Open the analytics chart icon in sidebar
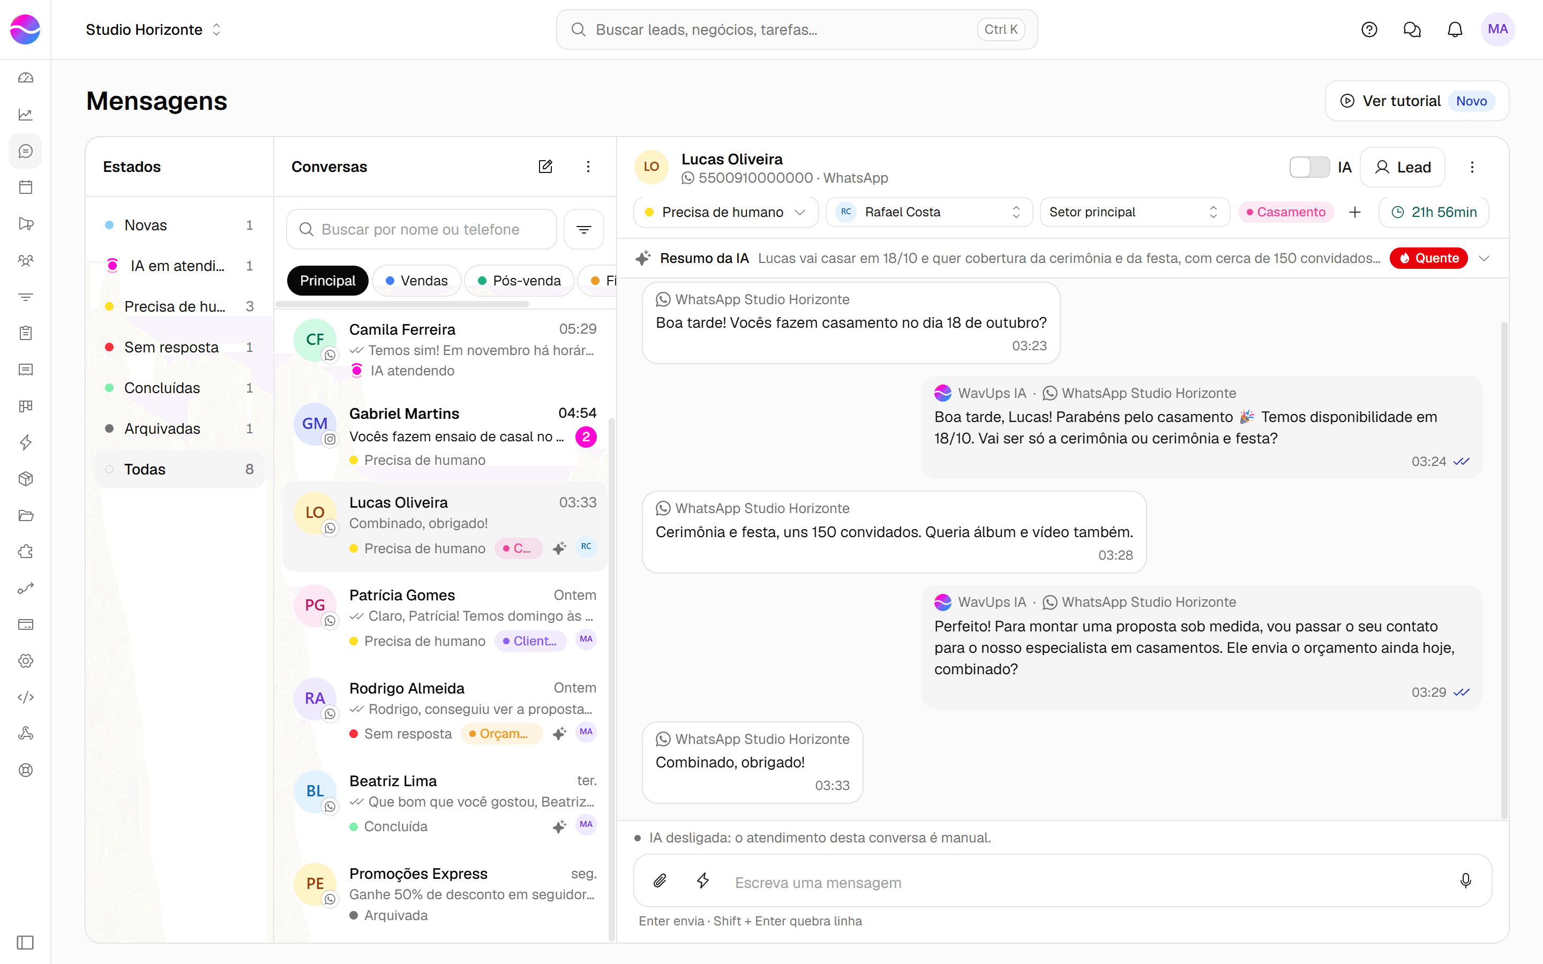This screenshot has width=1543, height=964. [26, 115]
